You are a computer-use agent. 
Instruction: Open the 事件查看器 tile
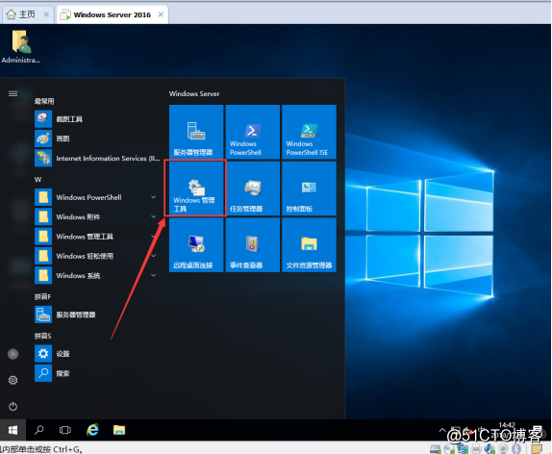tap(252, 244)
